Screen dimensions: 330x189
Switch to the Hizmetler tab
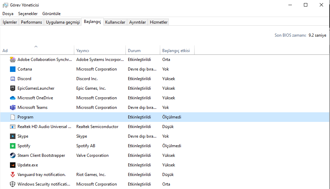(x=159, y=22)
